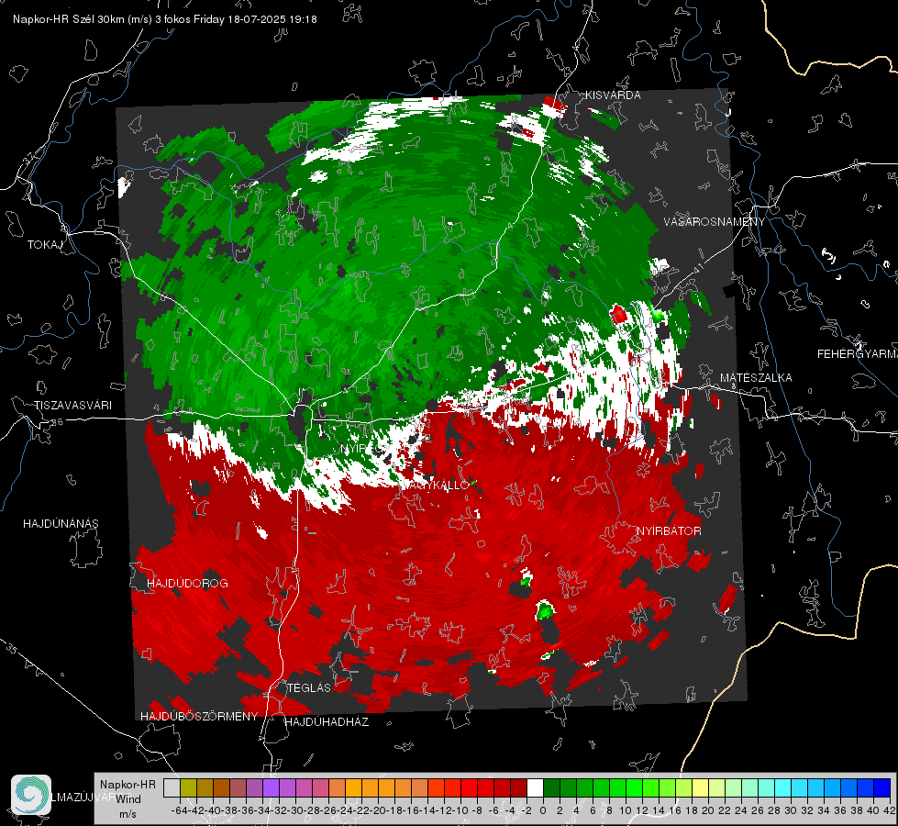
Task: Select the HAJDÚNÁNÁS town label
Action: click(61, 523)
